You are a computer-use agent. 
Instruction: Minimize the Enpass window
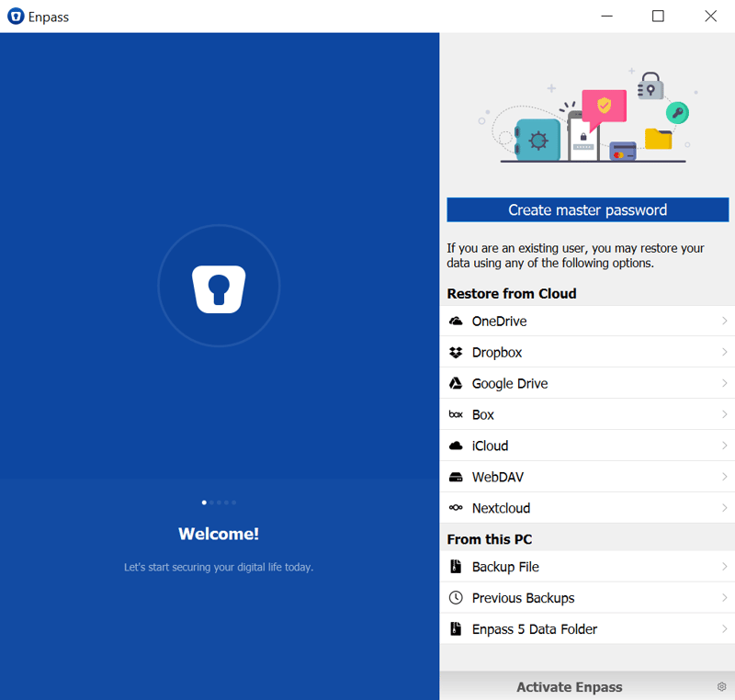point(607,17)
